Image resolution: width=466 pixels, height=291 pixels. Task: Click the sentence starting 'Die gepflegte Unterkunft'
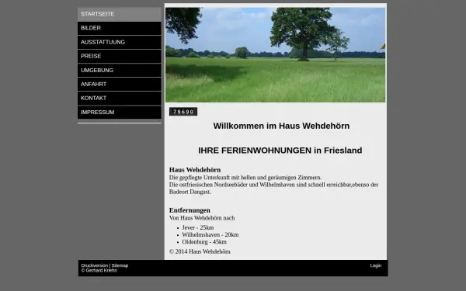point(245,178)
